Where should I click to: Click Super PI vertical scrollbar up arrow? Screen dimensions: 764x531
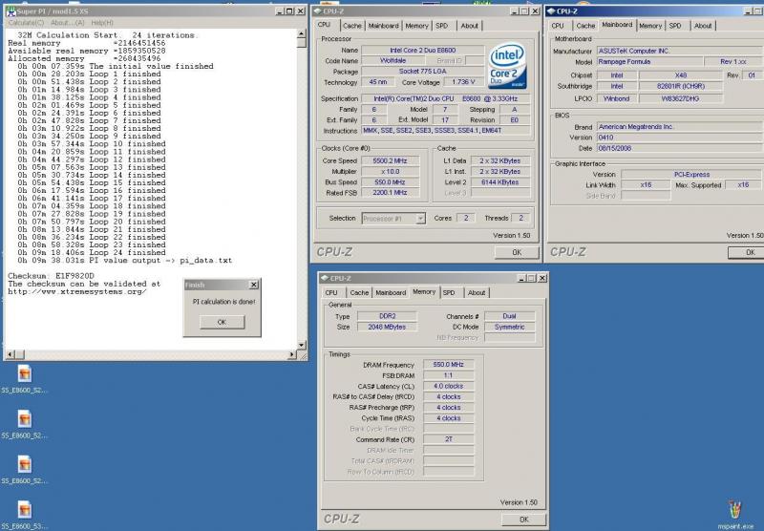pyautogui.click(x=302, y=33)
